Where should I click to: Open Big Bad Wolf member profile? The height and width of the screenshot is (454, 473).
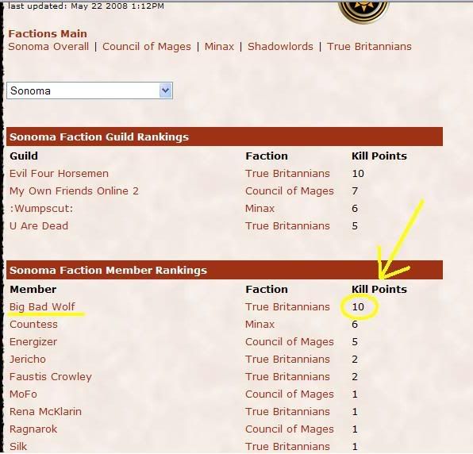pos(42,307)
